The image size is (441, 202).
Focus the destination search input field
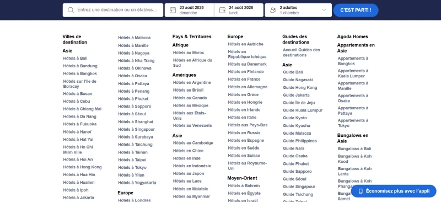coord(113,10)
